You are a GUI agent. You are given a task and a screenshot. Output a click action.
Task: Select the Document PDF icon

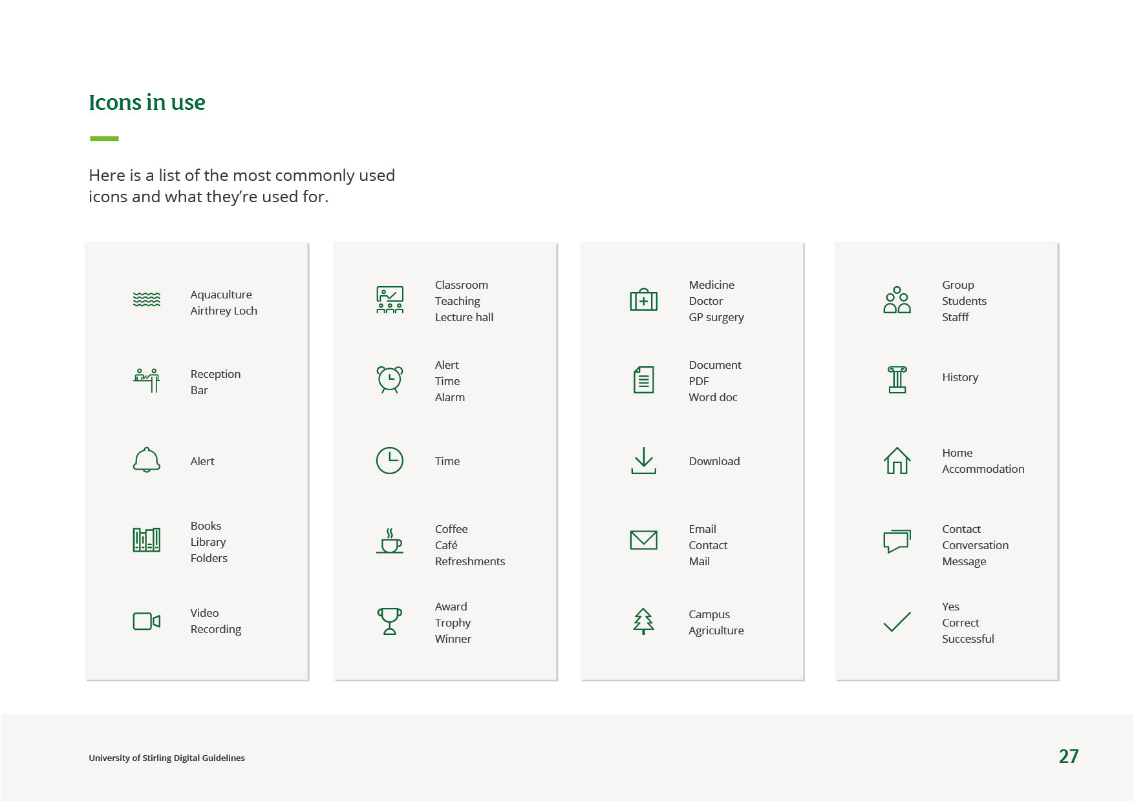click(x=644, y=380)
